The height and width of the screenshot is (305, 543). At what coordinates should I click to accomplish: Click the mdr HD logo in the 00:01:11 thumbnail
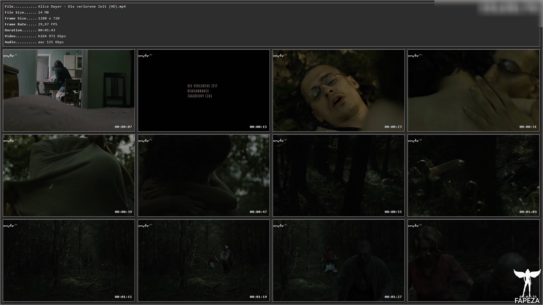(x=10, y=226)
